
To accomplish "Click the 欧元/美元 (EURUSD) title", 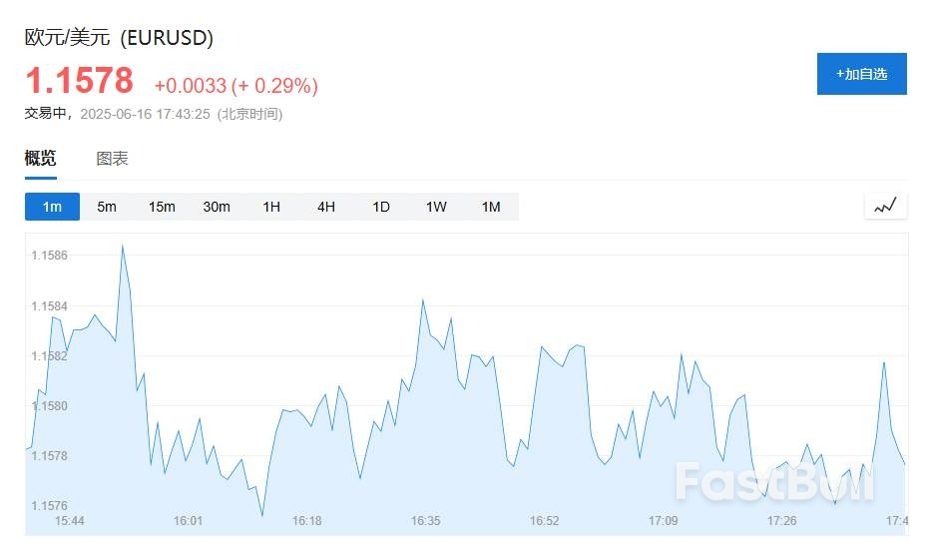I will (119, 38).
